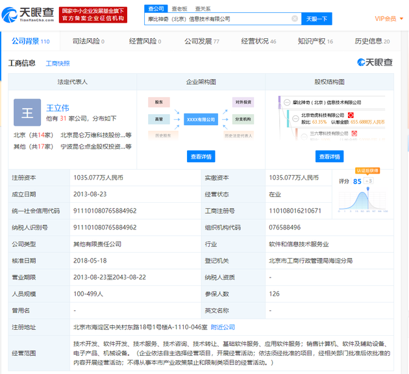Click the TianYanCha logo in the header
409x374 pixels.
click(x=31, y=15)
